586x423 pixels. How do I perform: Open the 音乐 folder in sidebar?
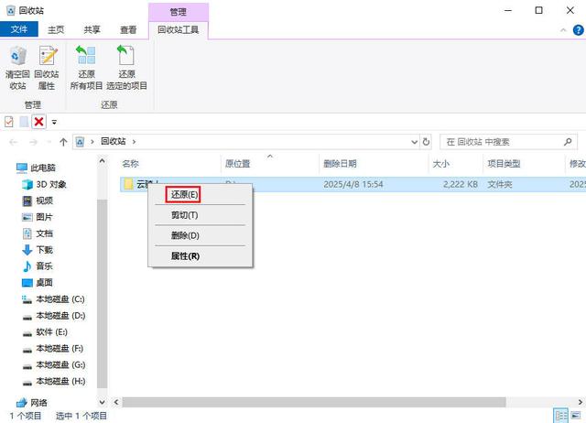point(38,266)
